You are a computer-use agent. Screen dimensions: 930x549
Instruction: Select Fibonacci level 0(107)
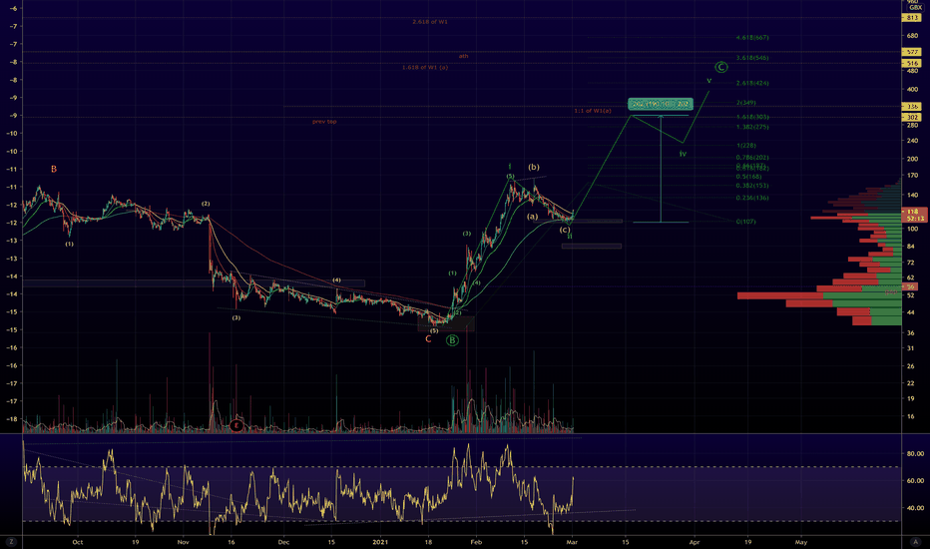(x=746, y=222)
